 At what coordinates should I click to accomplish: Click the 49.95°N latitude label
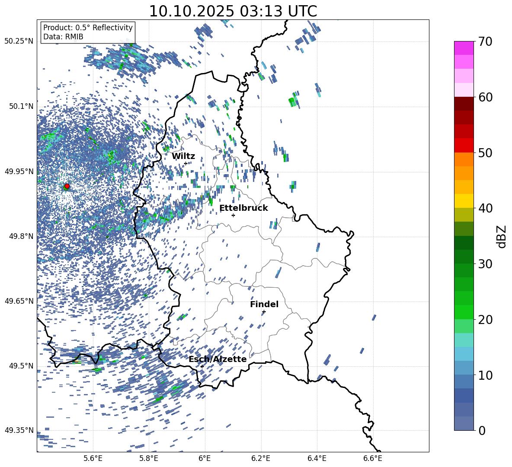(19, 171)
